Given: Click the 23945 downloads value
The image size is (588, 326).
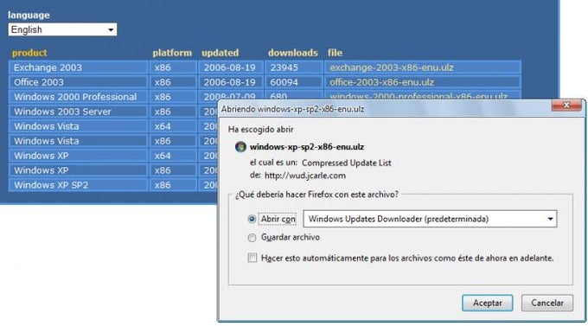Looking at the screenshot, I should coord(284,67).
